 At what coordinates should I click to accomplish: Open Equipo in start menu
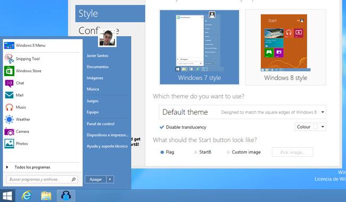93,112
